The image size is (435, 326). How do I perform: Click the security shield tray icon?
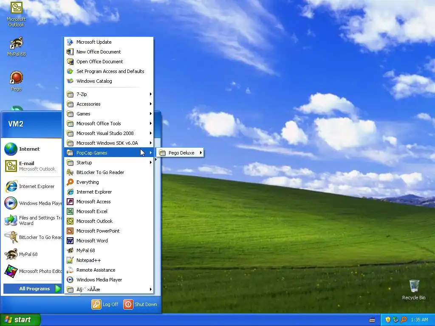coord(388,320)
